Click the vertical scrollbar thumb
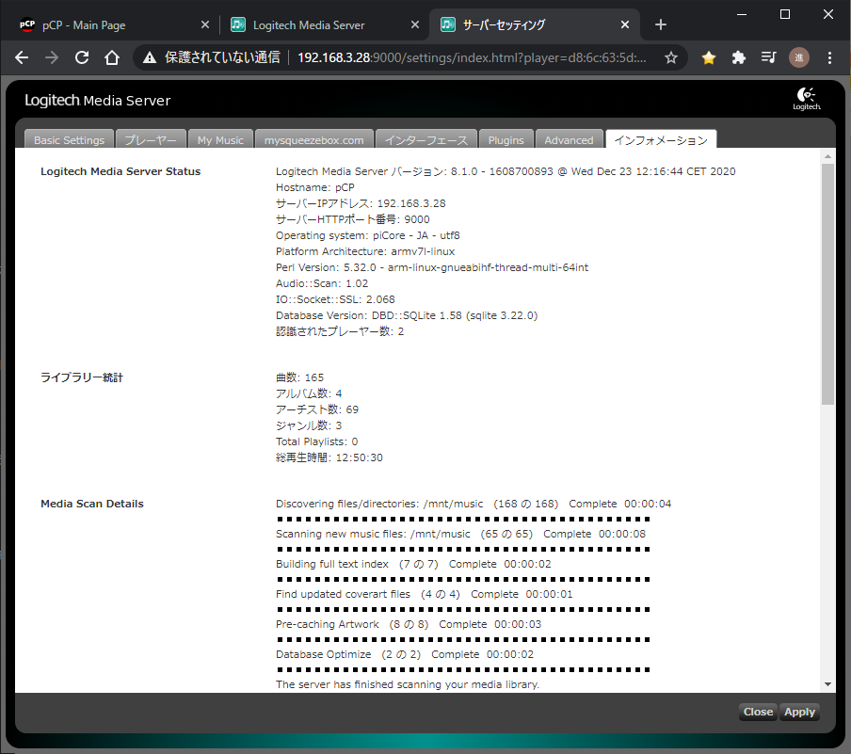This screenshot has width=851, height=754. [x=827, y=284]
